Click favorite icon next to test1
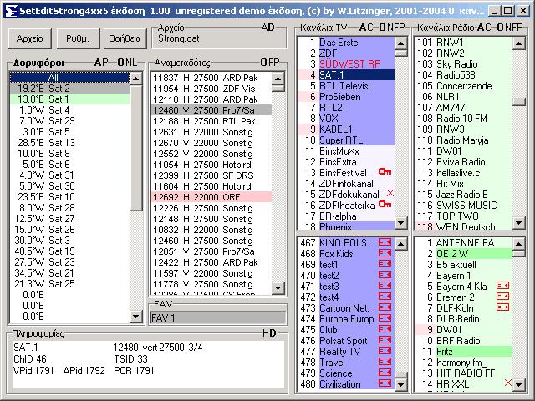 [x=385, y=264]
